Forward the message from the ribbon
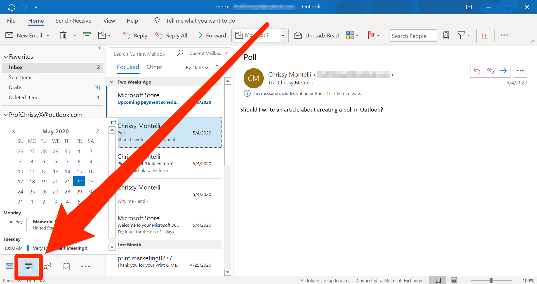The width and height of the screenshot is (537, 284). click(210, 35)
